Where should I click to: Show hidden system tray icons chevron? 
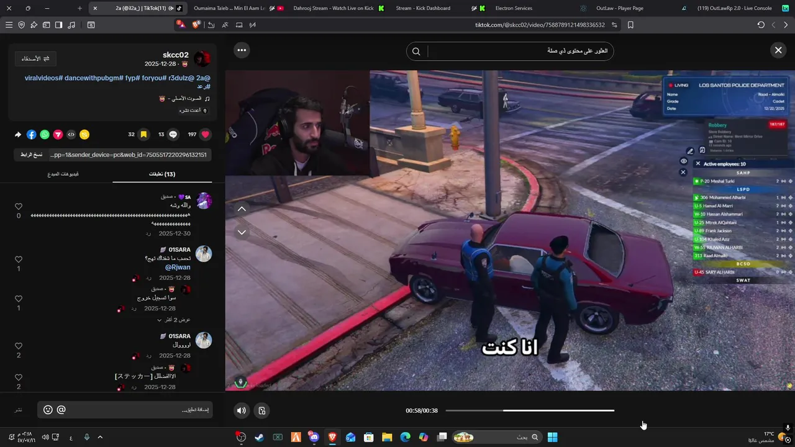click(100, 437)
